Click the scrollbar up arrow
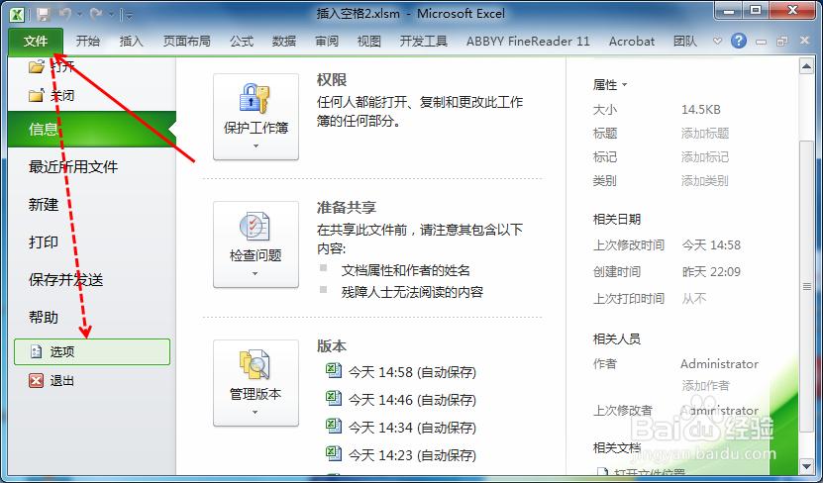 806,66
